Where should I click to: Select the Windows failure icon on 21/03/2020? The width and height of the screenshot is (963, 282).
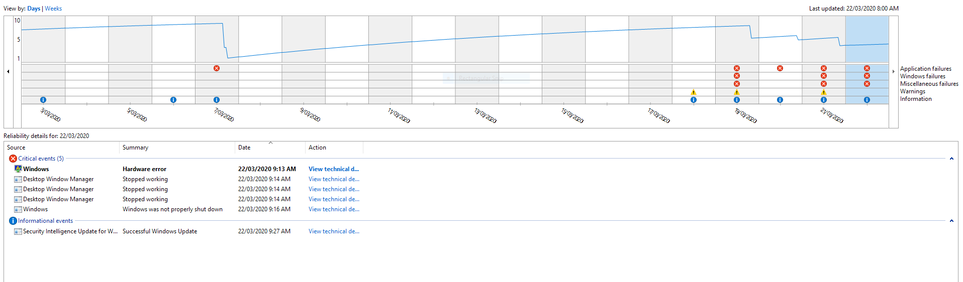[824, 76]
